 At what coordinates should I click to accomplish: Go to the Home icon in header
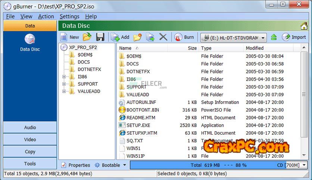(304, 26)
